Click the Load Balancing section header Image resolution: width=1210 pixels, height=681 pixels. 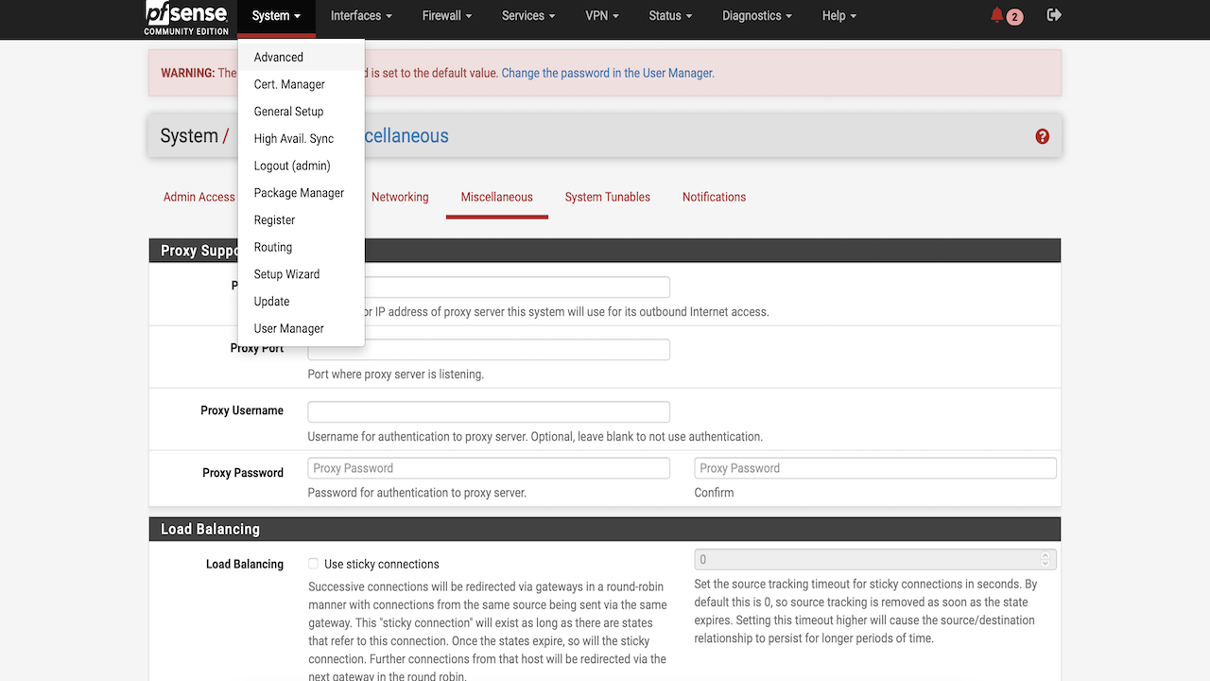click(605, 530)
